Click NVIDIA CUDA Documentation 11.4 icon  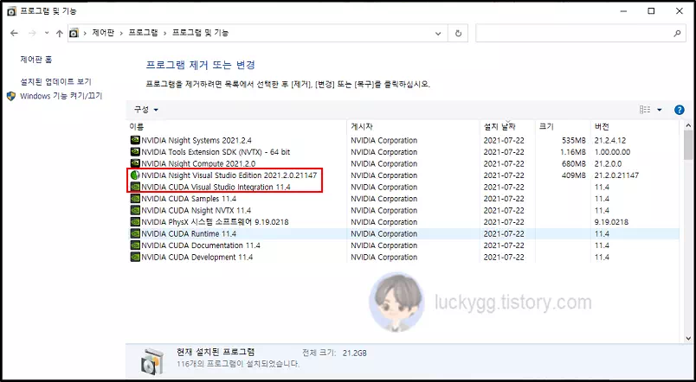pyautogui.click(x=135, y=245)
